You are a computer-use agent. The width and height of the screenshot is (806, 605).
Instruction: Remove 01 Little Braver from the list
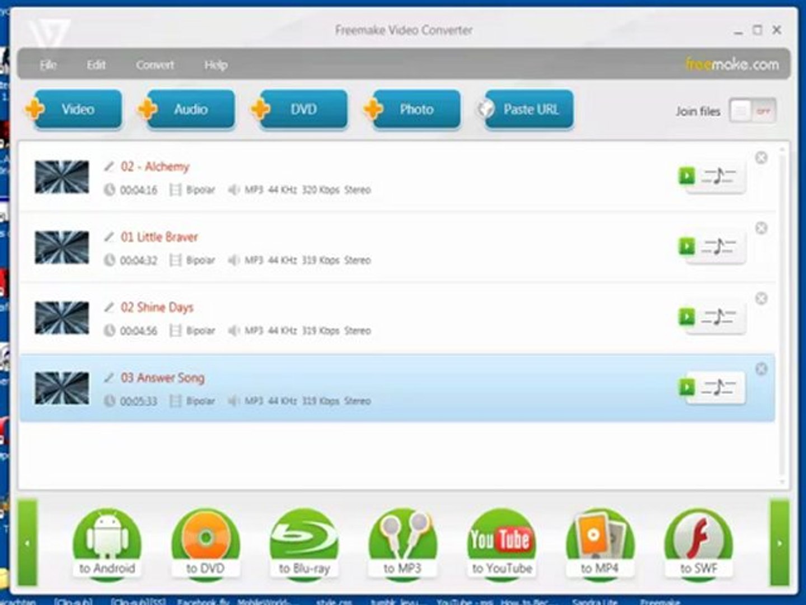pos(761,228)
